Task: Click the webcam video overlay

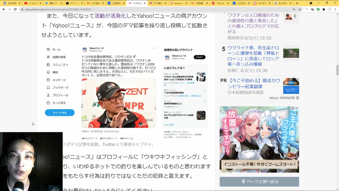Action: [31, 162]
